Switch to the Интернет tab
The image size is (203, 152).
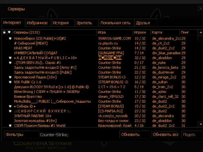click(13, 23)
